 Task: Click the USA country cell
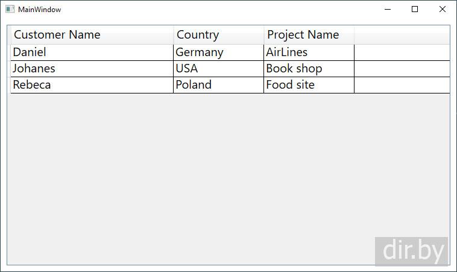187,69
